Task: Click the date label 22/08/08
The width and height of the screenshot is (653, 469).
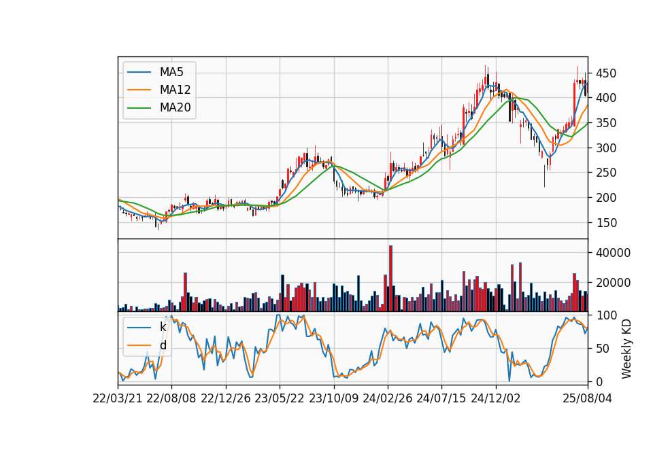Action: tap(171, 399)
